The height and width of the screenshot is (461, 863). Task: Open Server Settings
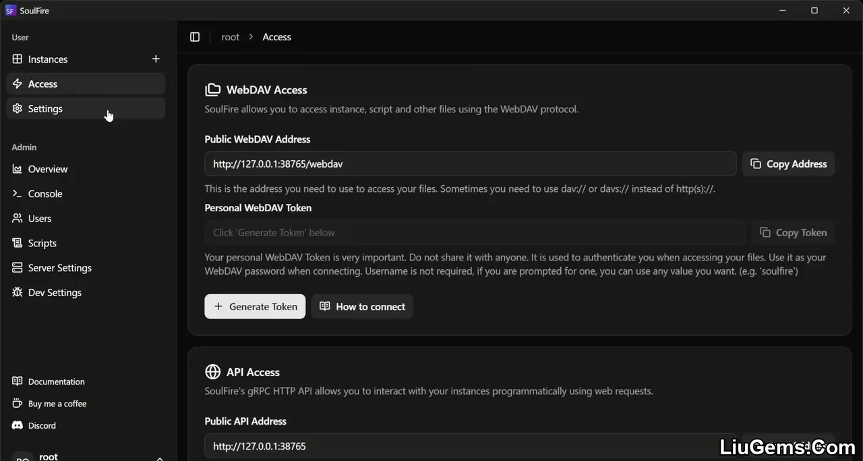click(86, 268)
